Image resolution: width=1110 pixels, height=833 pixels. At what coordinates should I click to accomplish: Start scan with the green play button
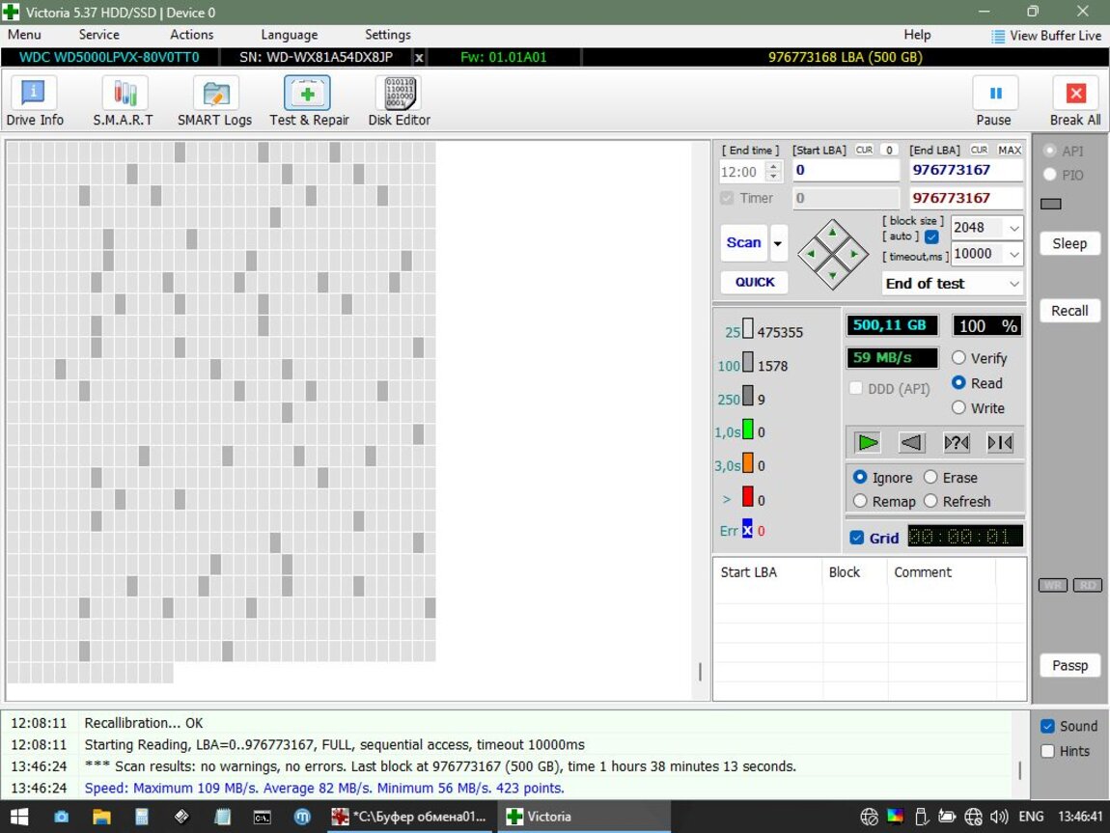coord(867,443)
